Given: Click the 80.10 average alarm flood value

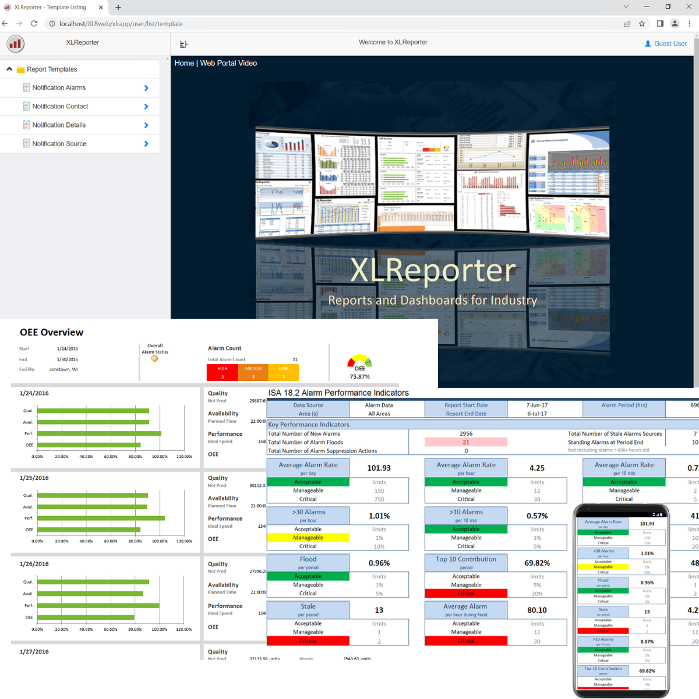Looking at the screenshot, I should (x=537, y=610).
